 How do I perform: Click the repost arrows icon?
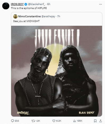(x=33, y=121)
